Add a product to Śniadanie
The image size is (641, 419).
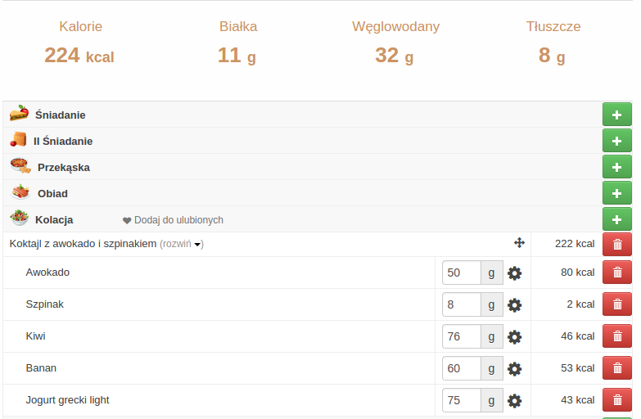pos(617,115)
